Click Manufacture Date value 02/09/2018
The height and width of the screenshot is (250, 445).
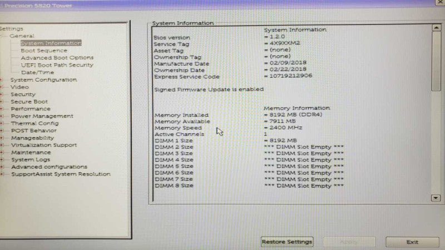coord(288,63)
